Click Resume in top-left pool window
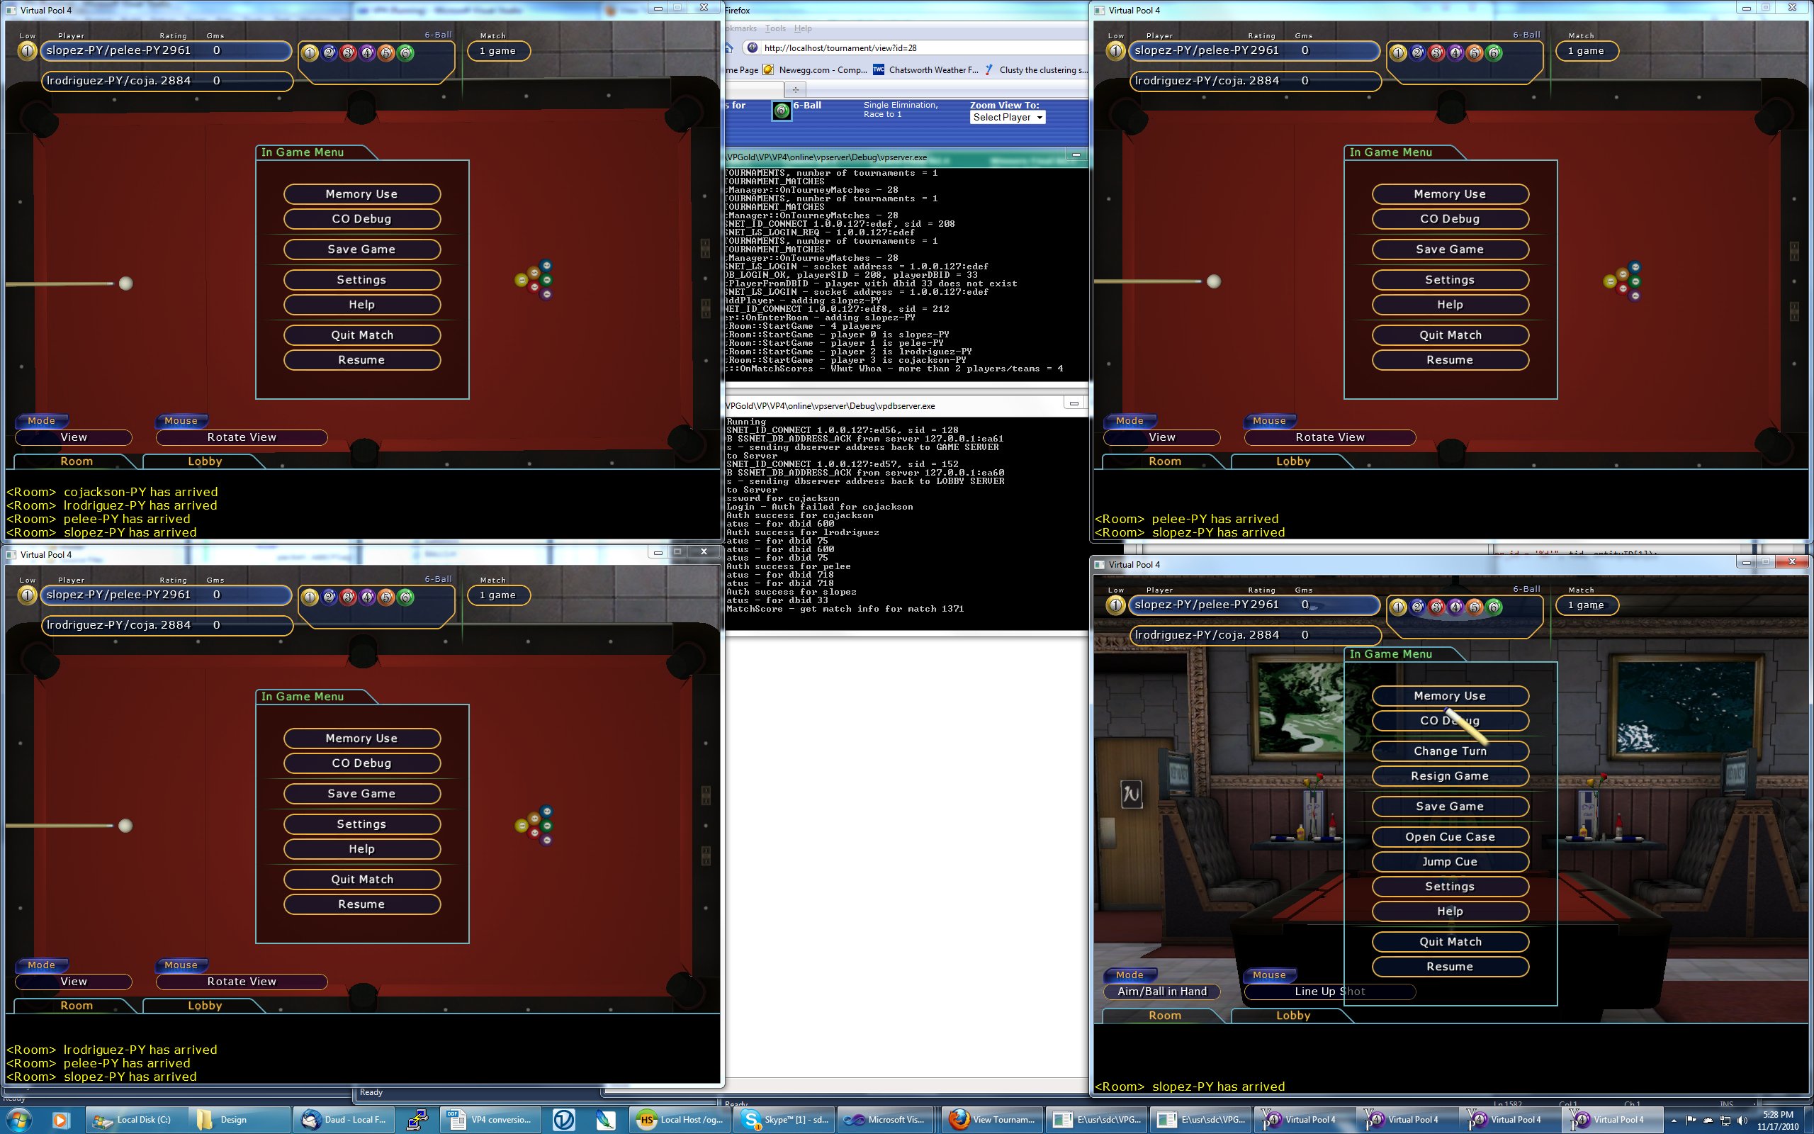 point(362,360)
